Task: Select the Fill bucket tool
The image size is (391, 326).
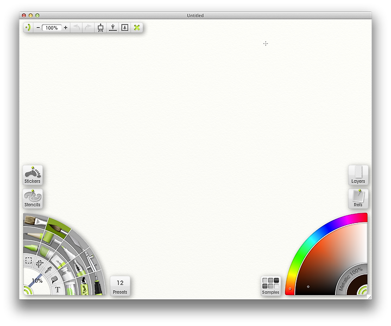Action: click(54, 280)
